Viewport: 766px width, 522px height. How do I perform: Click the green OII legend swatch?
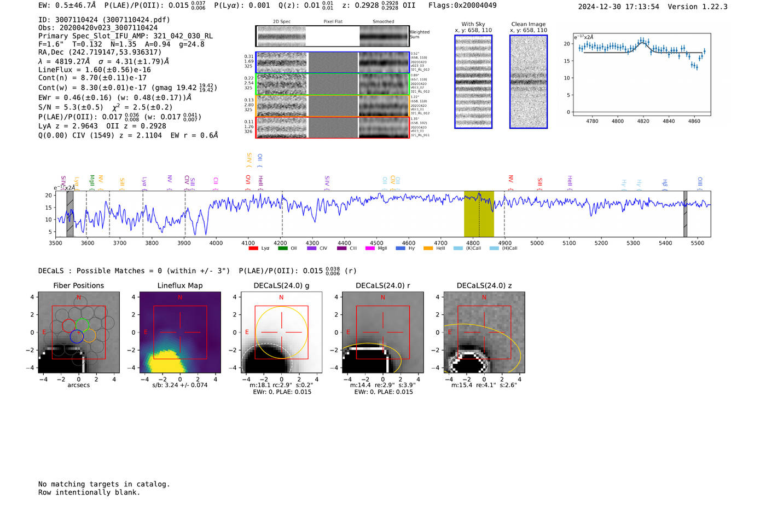282,249
